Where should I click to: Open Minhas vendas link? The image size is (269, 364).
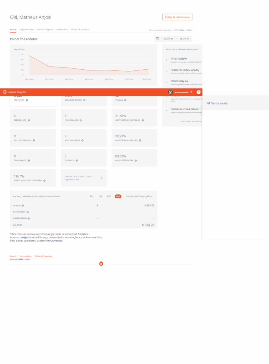point(54,241)
